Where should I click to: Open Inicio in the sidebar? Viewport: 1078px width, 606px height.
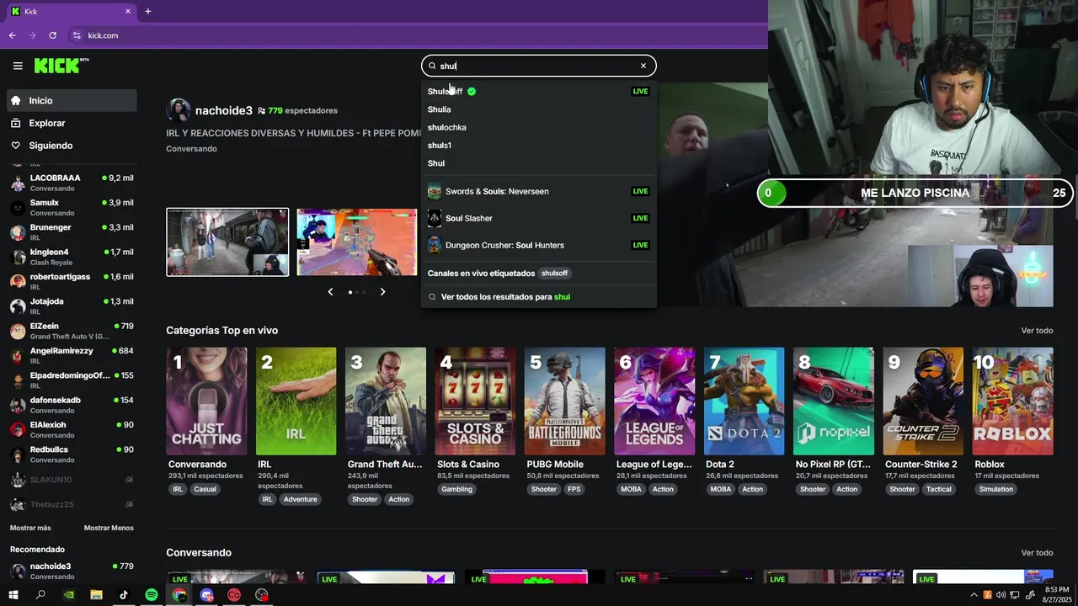click(x=72, y=100)
